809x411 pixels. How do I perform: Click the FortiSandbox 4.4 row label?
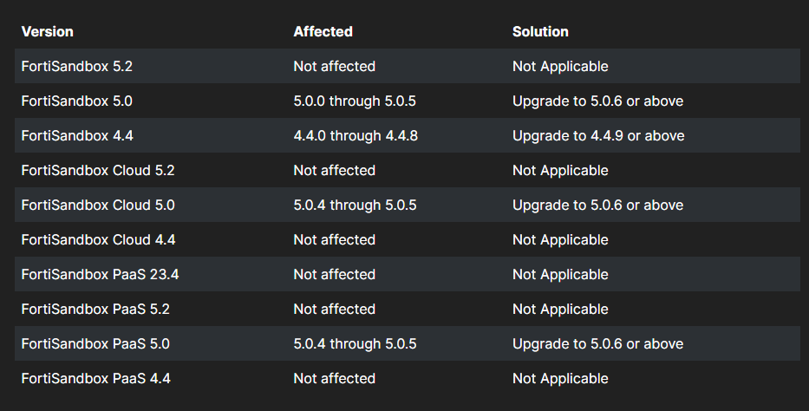77,135
